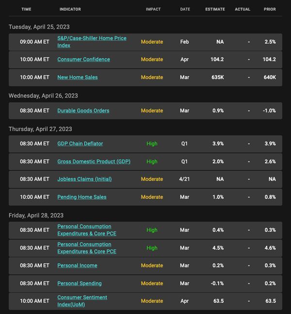
Task: Click the New Home Sales link
Action: coord(78,77)
